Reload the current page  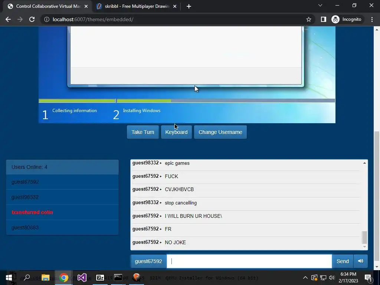click(32, 19)
